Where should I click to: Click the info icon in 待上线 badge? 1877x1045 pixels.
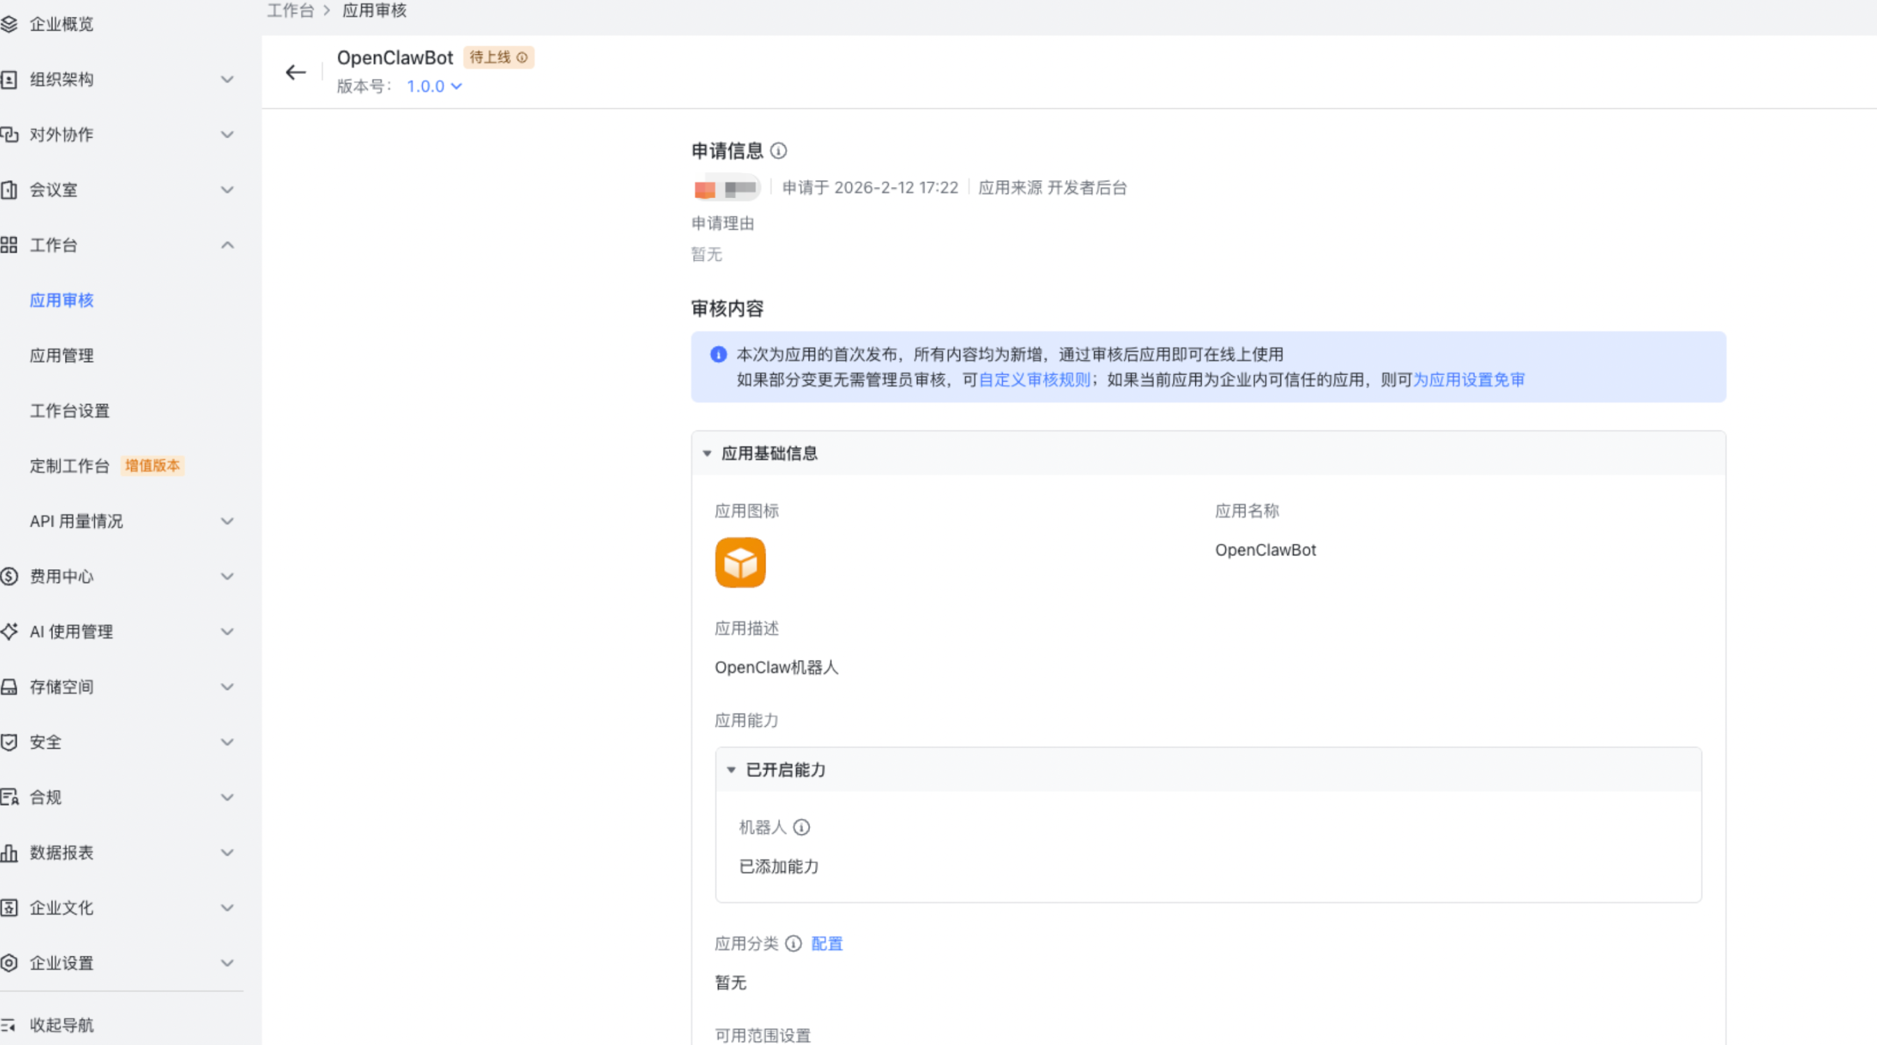pos(522,57)
